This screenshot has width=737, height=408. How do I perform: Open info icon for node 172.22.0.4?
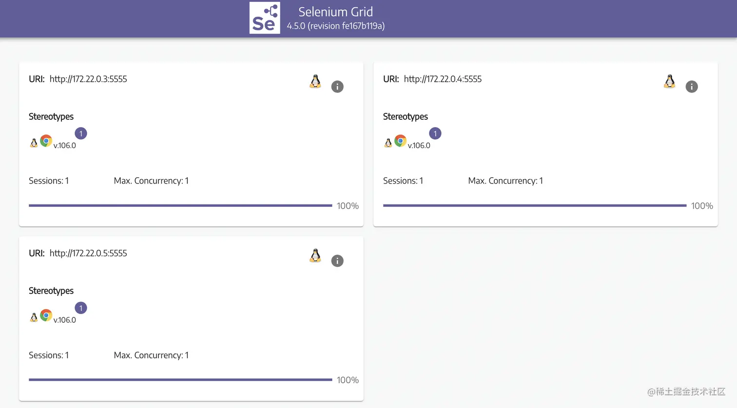tap(692, 87)
